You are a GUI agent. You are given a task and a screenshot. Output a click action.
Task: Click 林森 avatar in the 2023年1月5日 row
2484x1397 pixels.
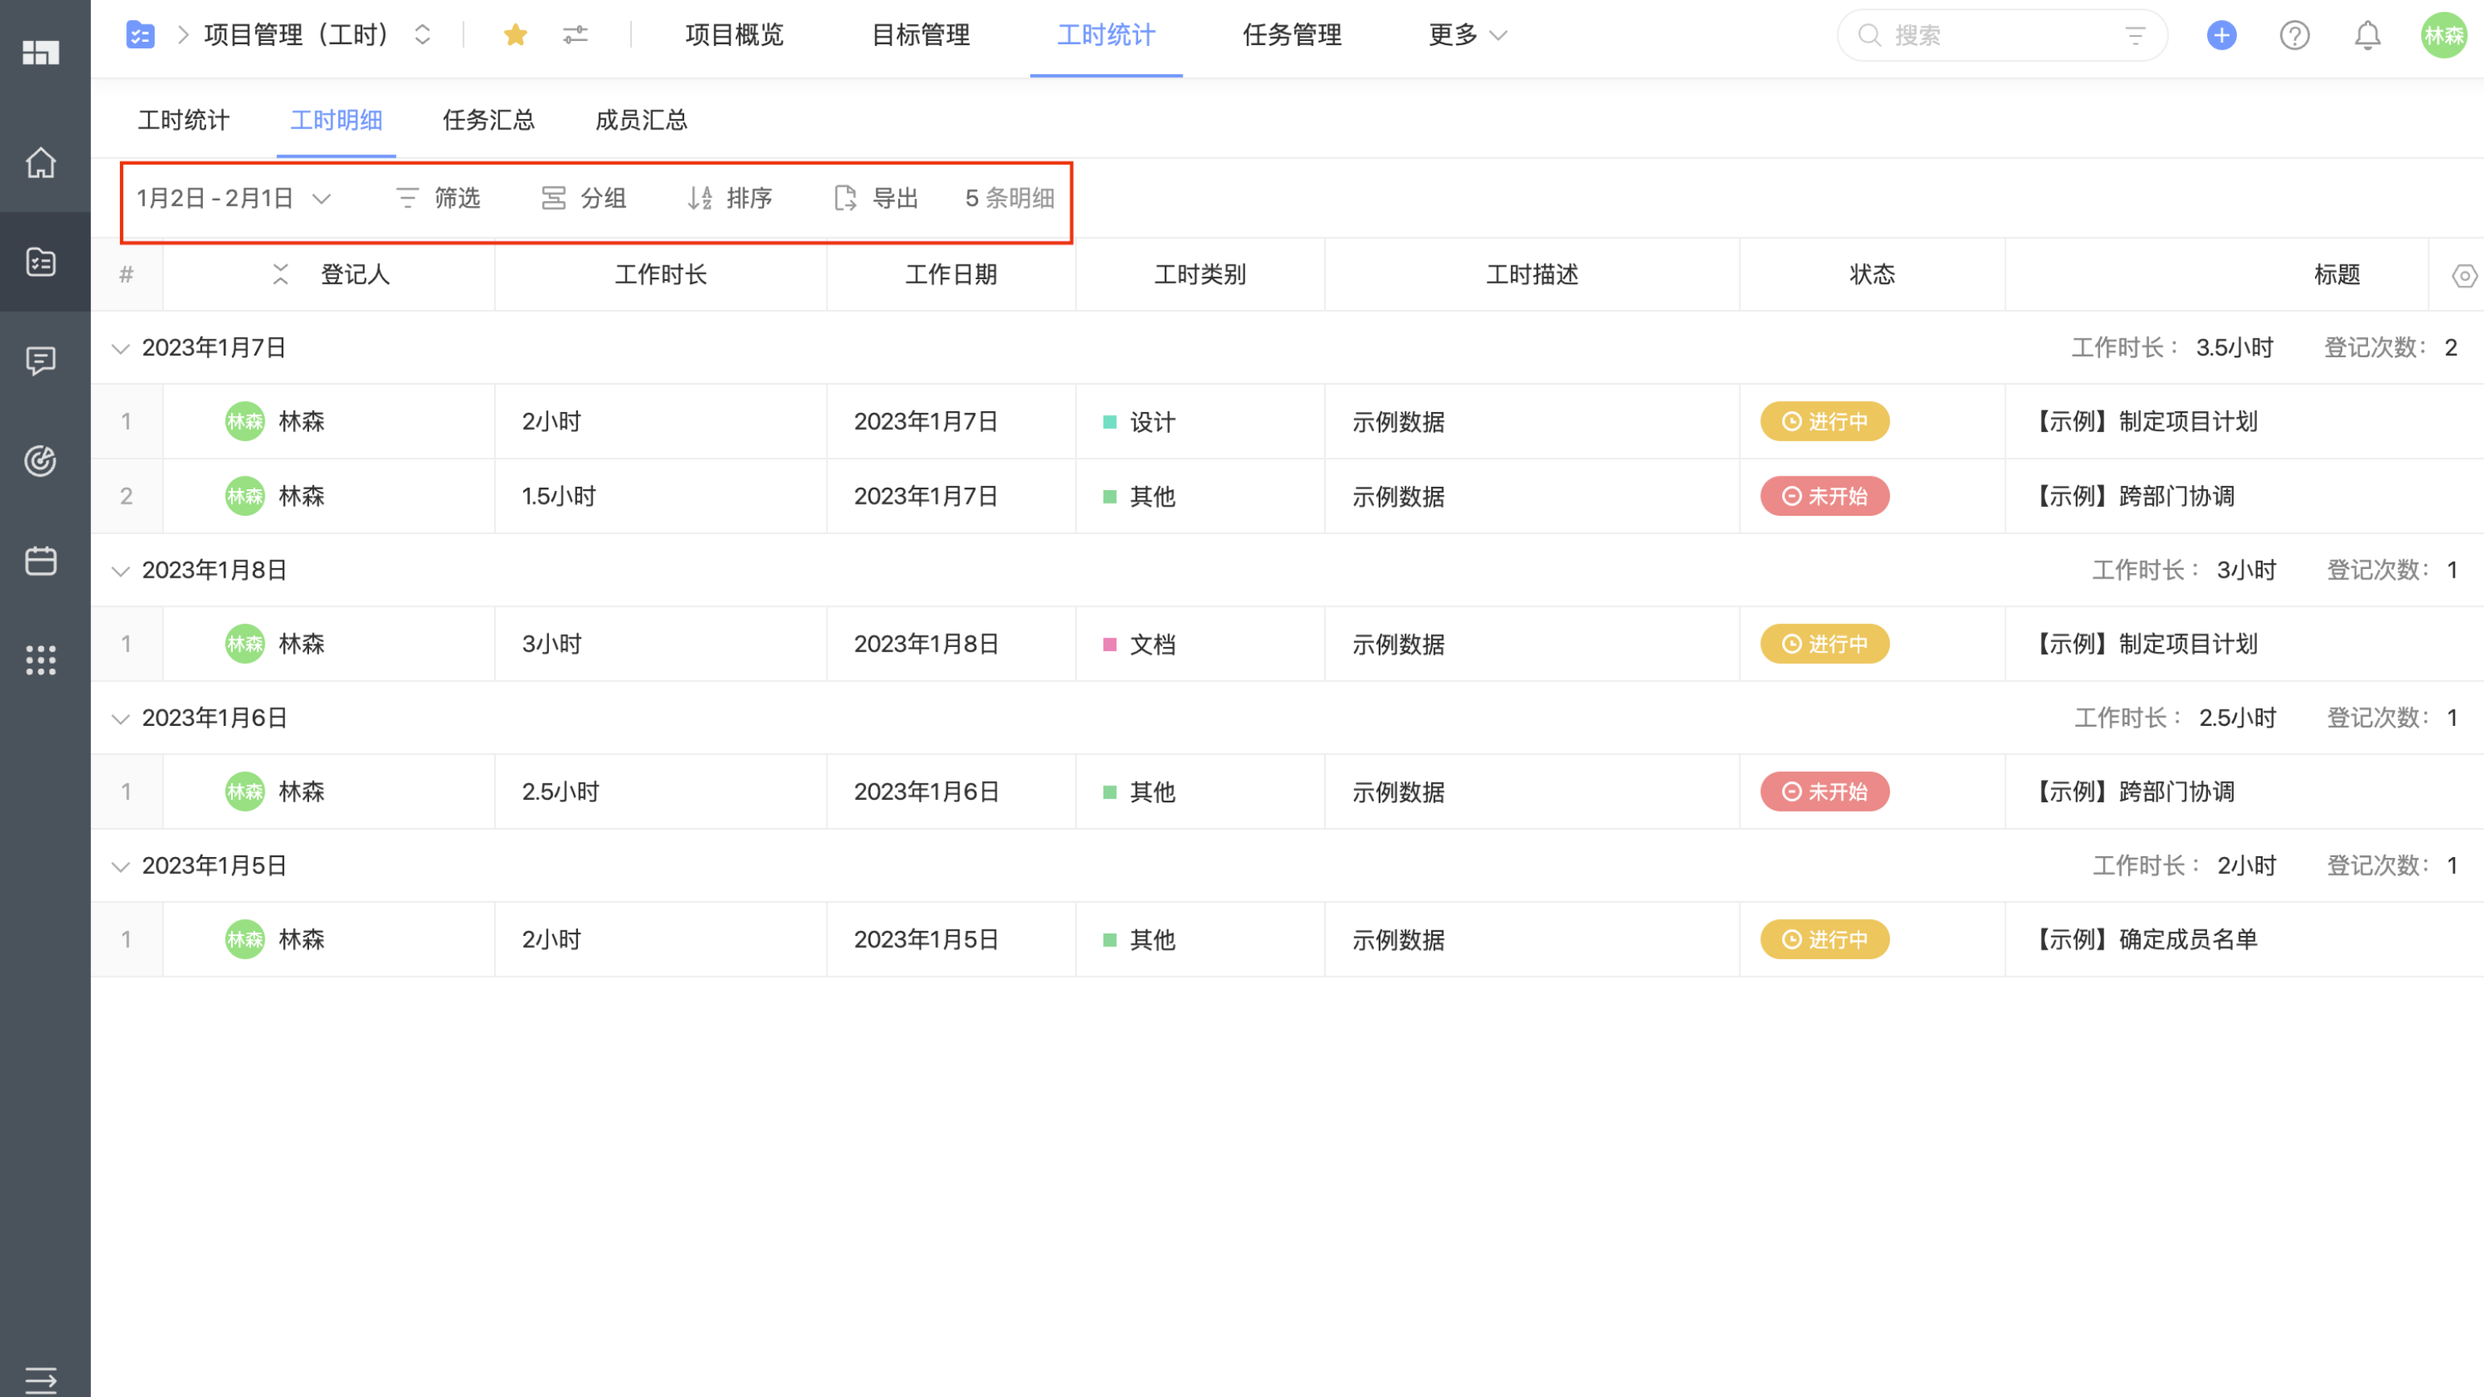tap(245, 939)
